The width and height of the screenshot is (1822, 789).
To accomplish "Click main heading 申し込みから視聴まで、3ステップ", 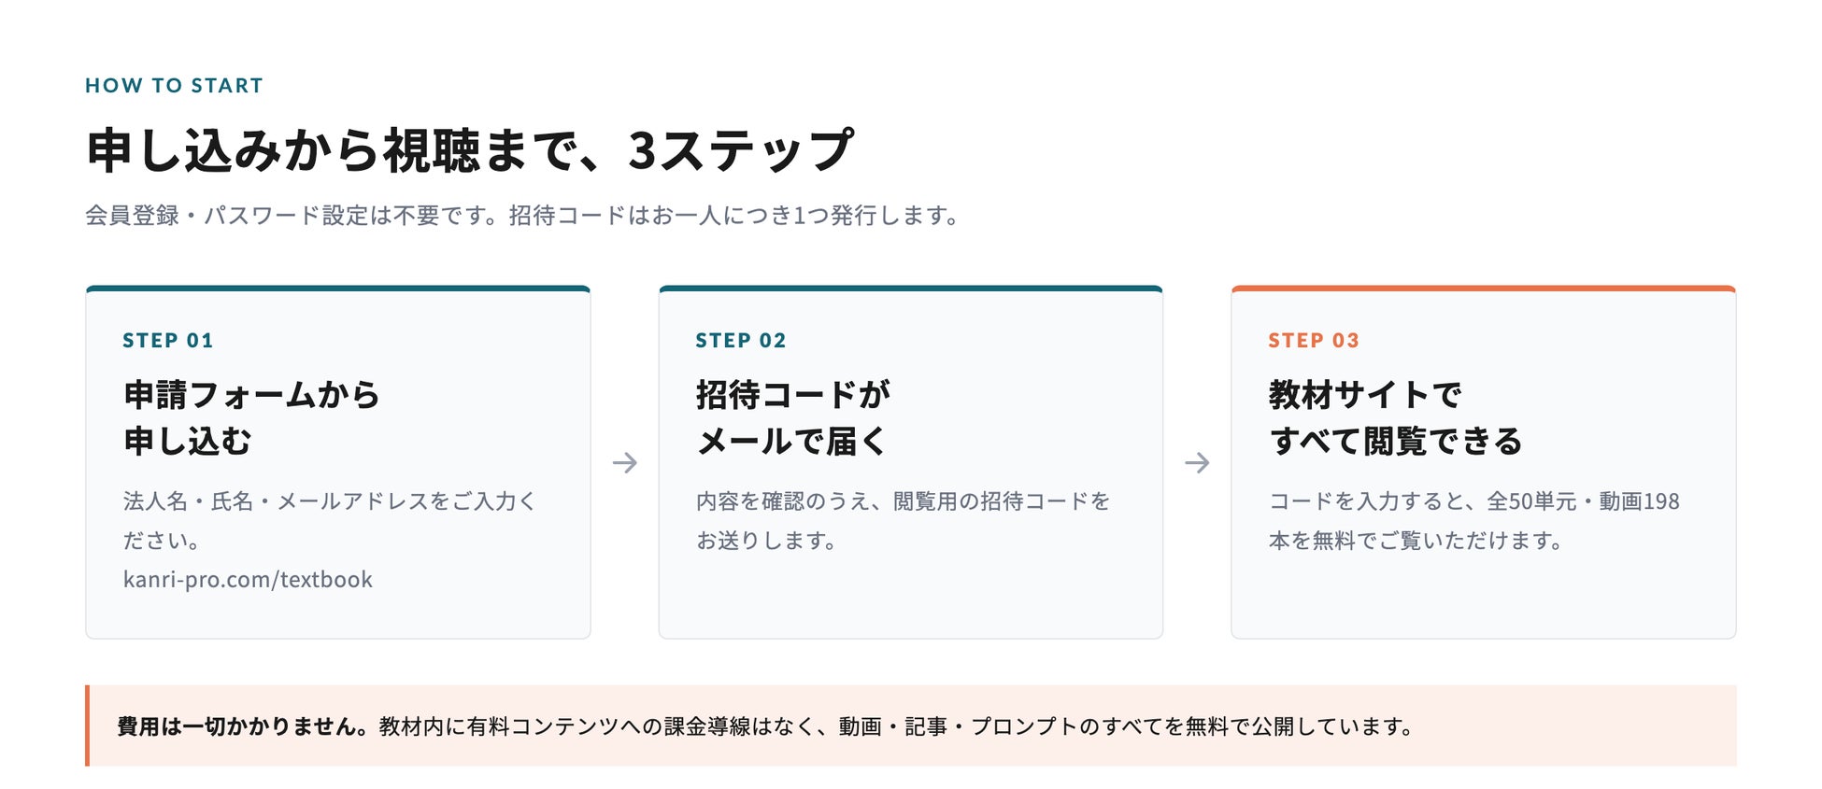I will (x=470, y=150).
